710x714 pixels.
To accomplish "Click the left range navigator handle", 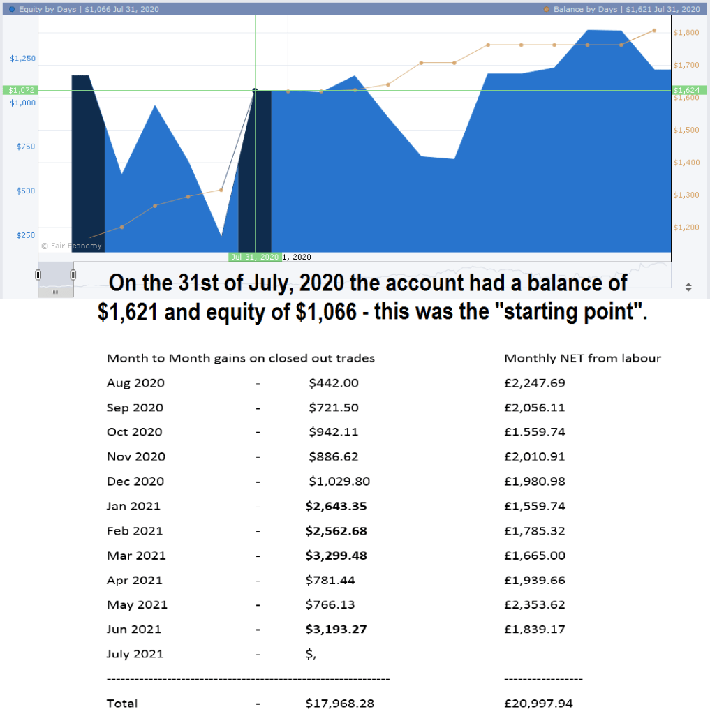I will pos(38,274).
